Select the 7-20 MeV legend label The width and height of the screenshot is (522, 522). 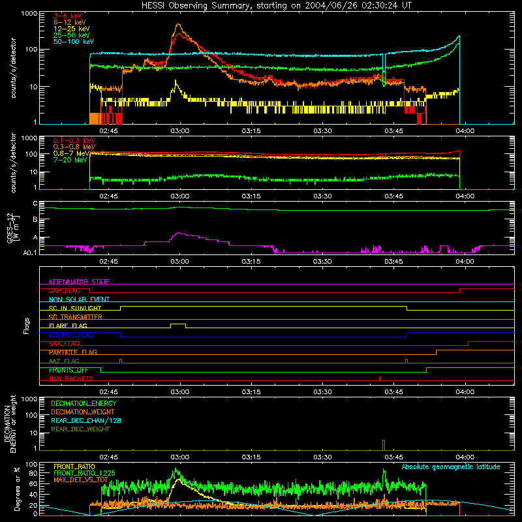70,160
